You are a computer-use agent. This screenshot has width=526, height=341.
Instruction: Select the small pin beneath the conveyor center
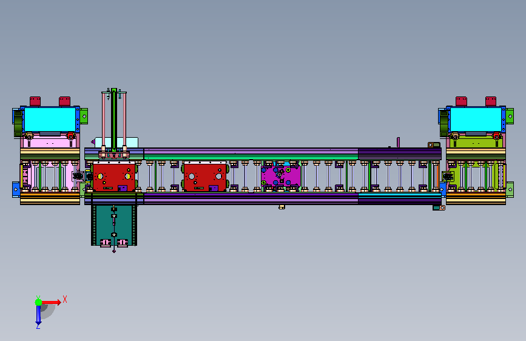tap(282, 207)
